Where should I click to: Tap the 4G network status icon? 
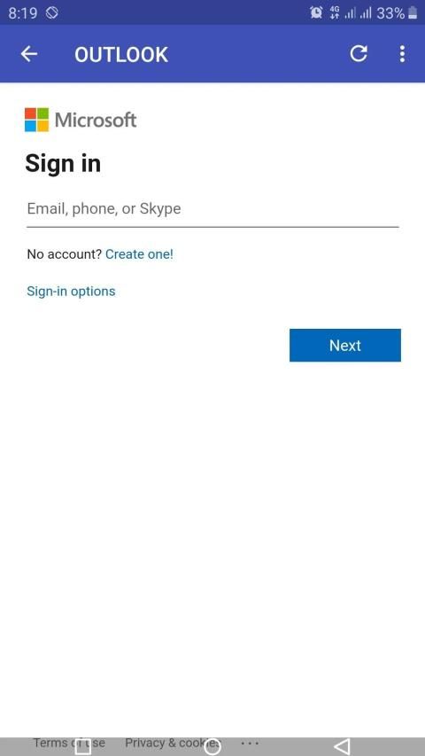(335, 13)
